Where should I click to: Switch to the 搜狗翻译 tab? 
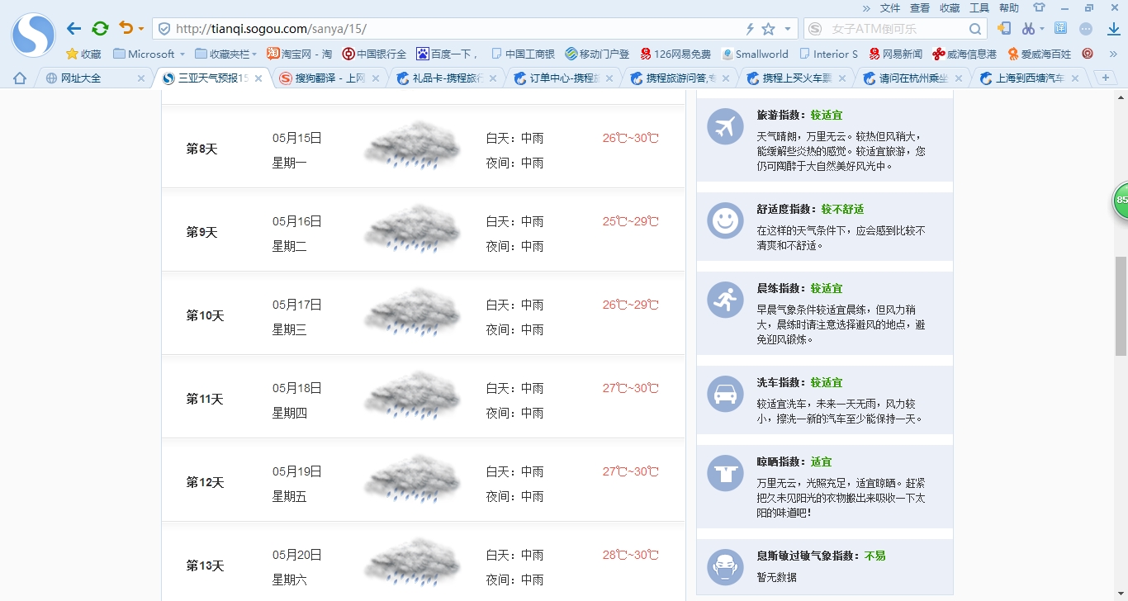pos(330,78)
